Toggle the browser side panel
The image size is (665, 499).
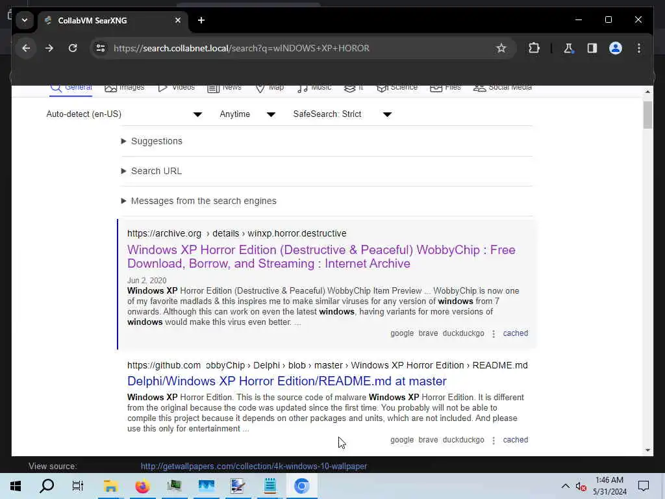[592, 48]
